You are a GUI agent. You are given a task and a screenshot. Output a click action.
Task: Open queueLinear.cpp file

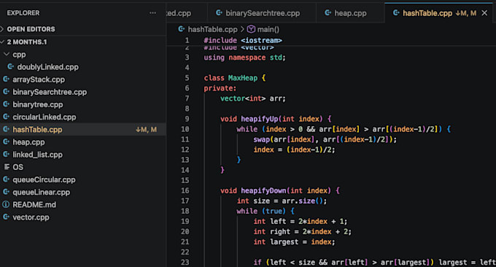pos(41,193)
